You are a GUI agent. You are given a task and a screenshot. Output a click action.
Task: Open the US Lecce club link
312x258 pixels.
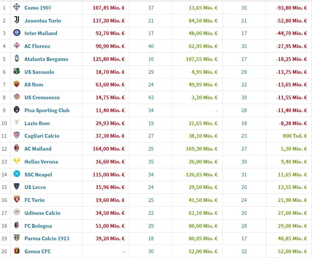tap(35, 187)
